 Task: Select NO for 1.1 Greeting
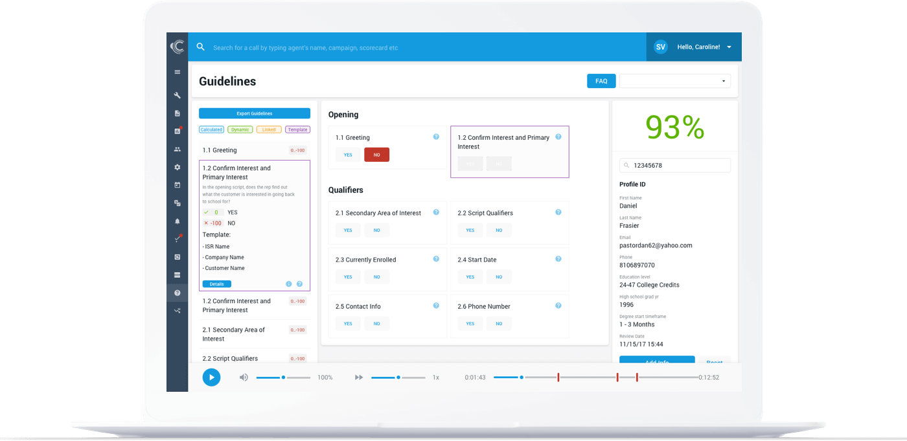376,155
